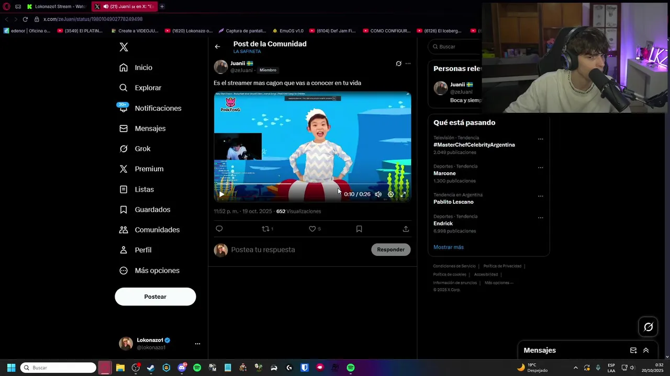Open Perfil page
The image size is (670, 376).
(x=136, y=250)
